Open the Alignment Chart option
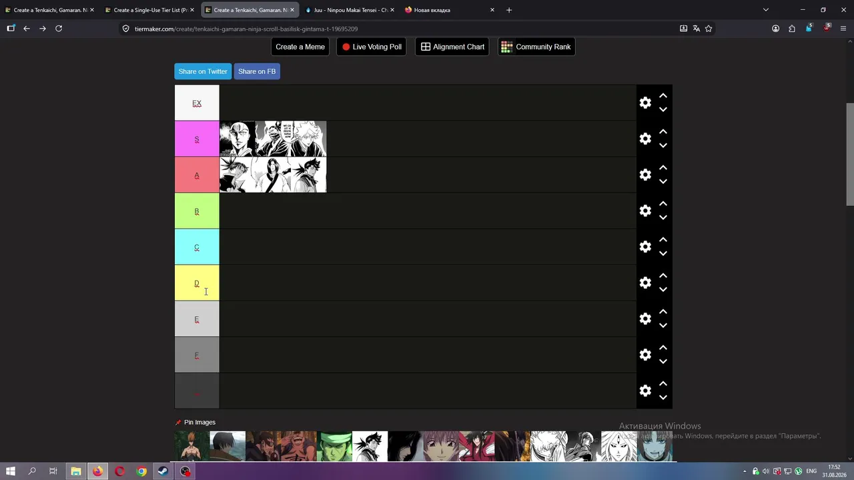Image resolution: width=854 pixels, height=480 pixels. click(452, 47)
